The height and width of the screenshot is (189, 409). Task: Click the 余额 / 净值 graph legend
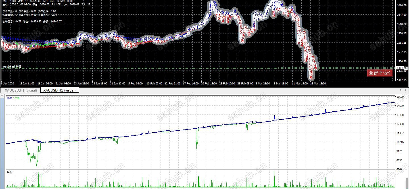[x=13, y=98]
